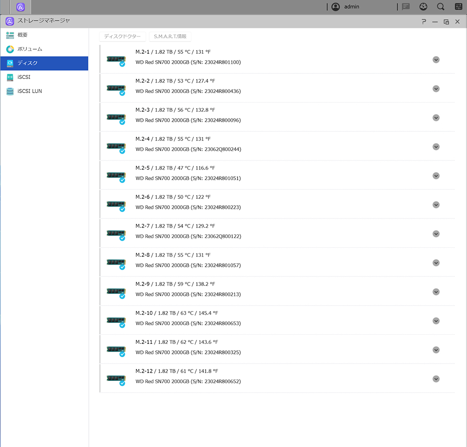Click the search magnifier icon
The width and height of the screenshot is (467, 447).
[x=441, y=6]
